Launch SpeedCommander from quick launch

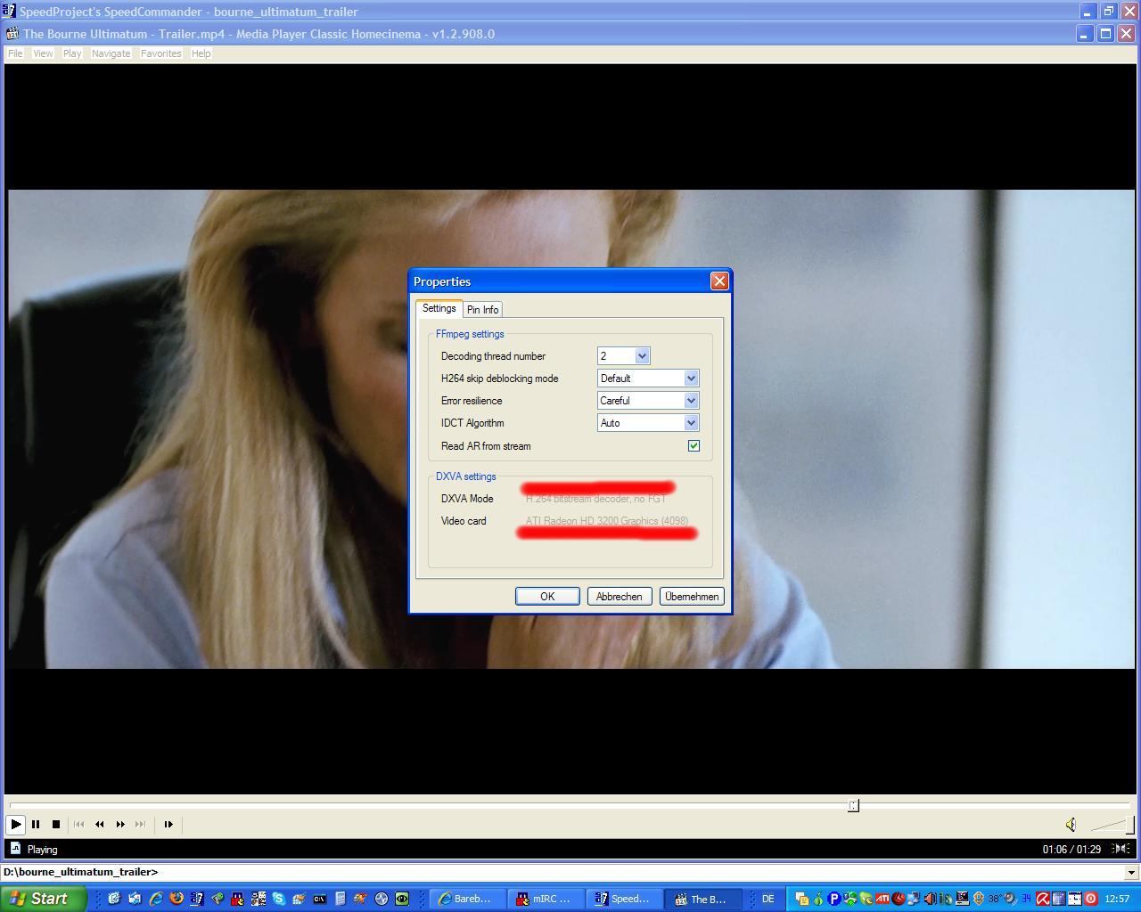(x=197, y=899)
